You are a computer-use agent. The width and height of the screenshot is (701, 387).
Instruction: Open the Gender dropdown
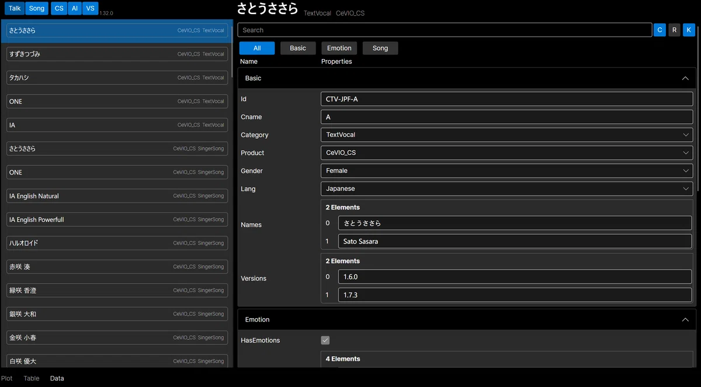point(506,171)
